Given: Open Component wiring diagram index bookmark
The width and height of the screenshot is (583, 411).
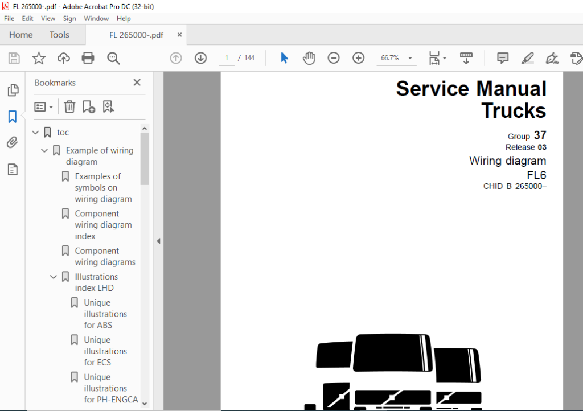Looking at the screenshot, I should (104, 225).
